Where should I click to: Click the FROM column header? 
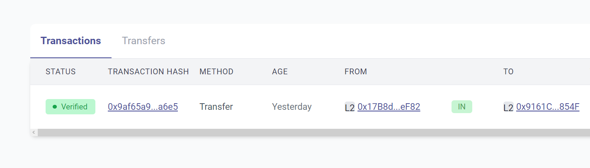coord(355,71)
